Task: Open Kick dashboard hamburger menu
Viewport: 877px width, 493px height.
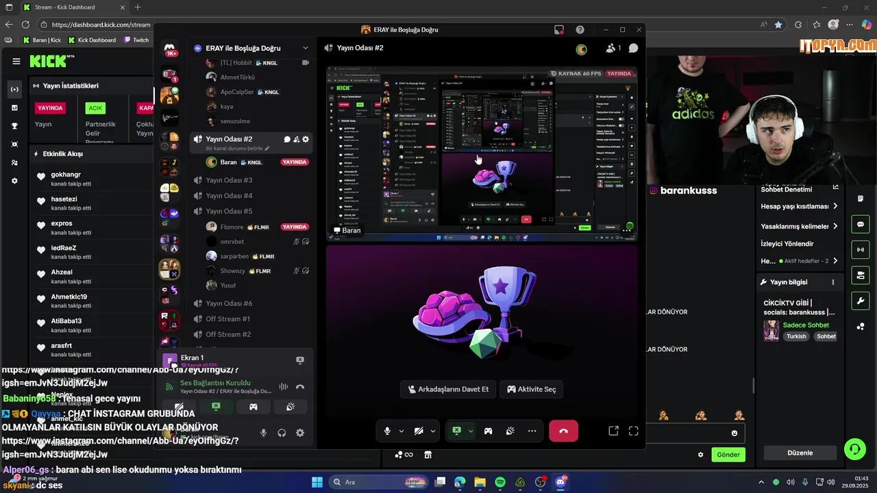Action: (16, 61)
